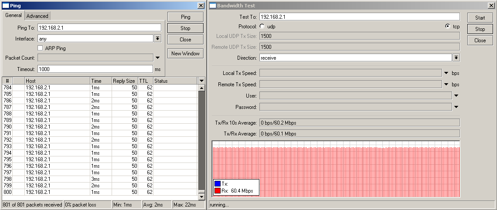Click the Test To address field
The height and width of the screenshot is (210, 497).
[359, 17]
